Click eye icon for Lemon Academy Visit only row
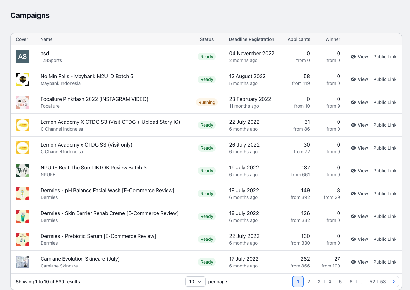This screenshot has width=410, height=290. point(353,148)
